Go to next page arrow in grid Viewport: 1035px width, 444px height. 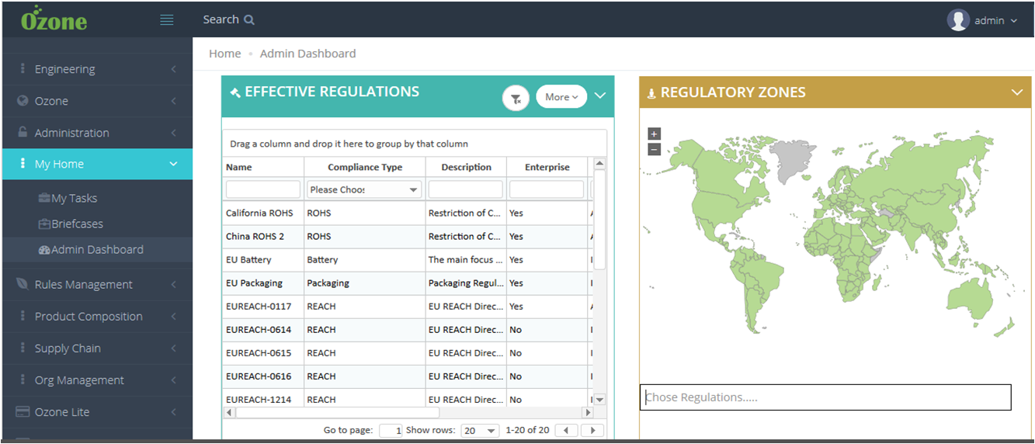click(x=592, y=430)
